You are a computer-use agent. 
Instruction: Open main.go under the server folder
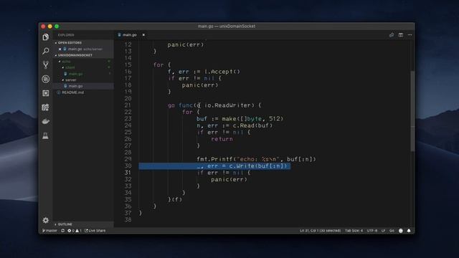click(x=75, y=86)
